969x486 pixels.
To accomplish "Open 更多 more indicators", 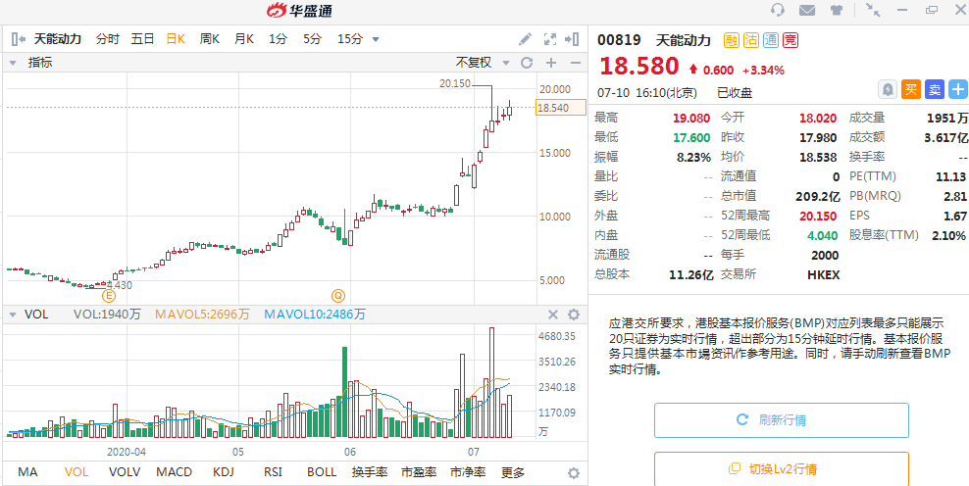I will (513, 472).
